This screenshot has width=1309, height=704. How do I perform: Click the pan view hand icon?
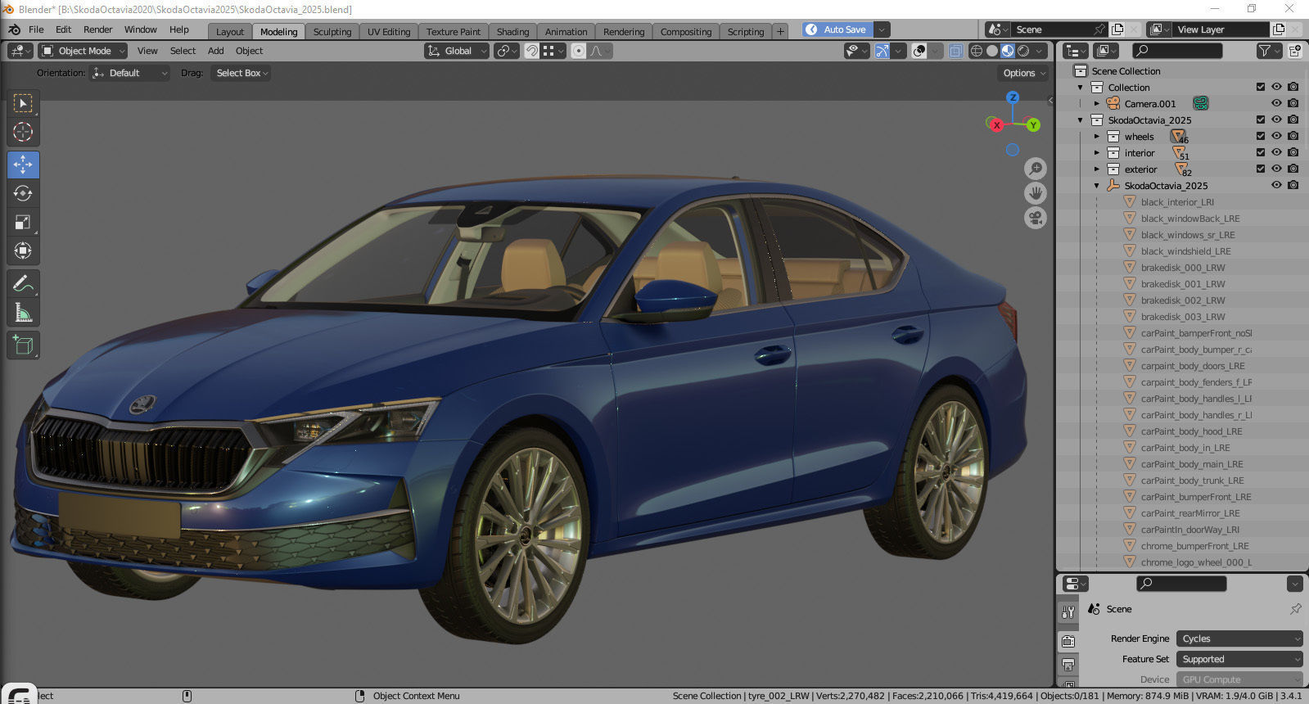point(1036,193)
